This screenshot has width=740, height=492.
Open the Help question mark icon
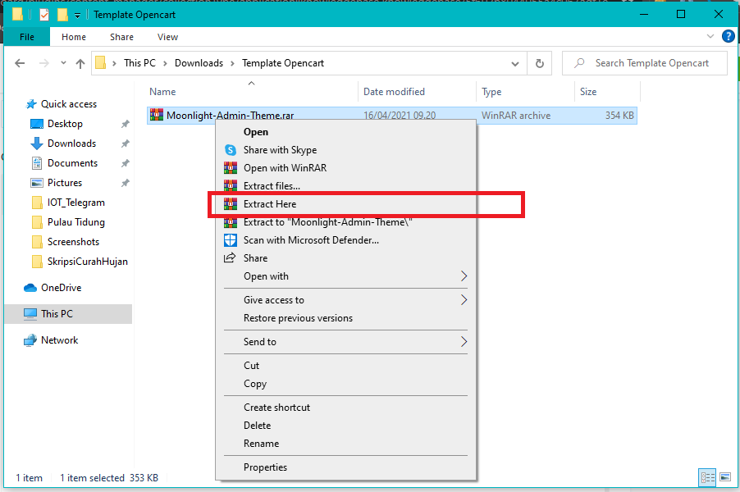727,37
